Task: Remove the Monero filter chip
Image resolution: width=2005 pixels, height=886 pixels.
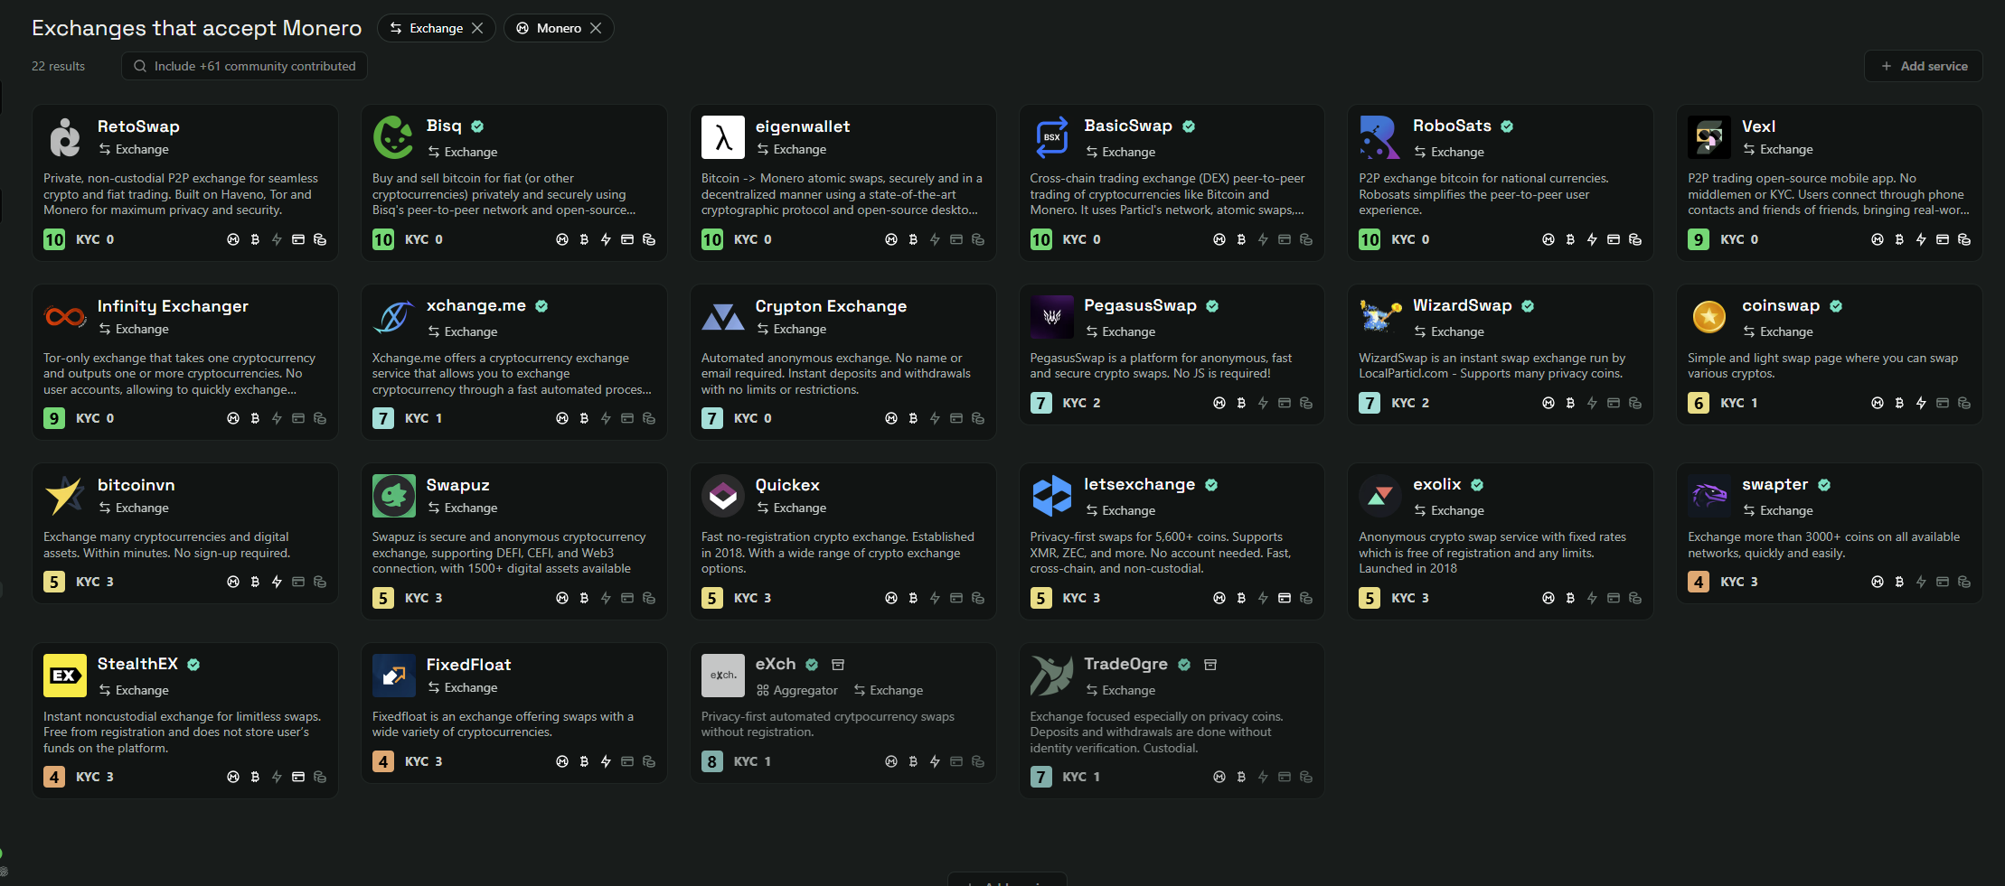Action: point(596,28)
